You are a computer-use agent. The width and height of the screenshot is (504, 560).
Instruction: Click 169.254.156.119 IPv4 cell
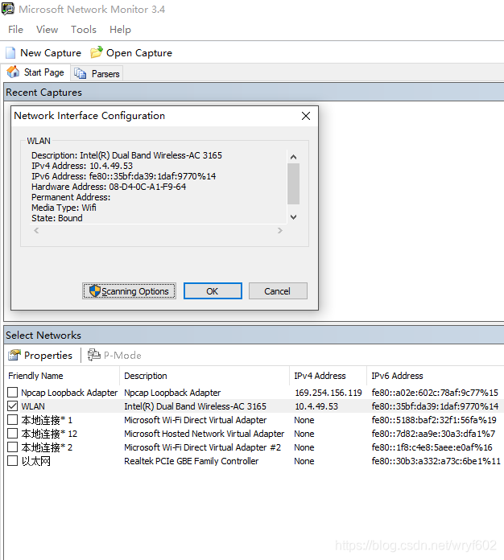(x=328, y=393)
